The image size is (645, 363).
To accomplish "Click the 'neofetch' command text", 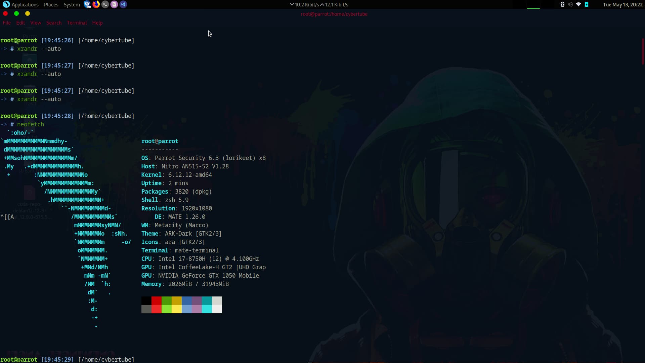I will [31, 124].
